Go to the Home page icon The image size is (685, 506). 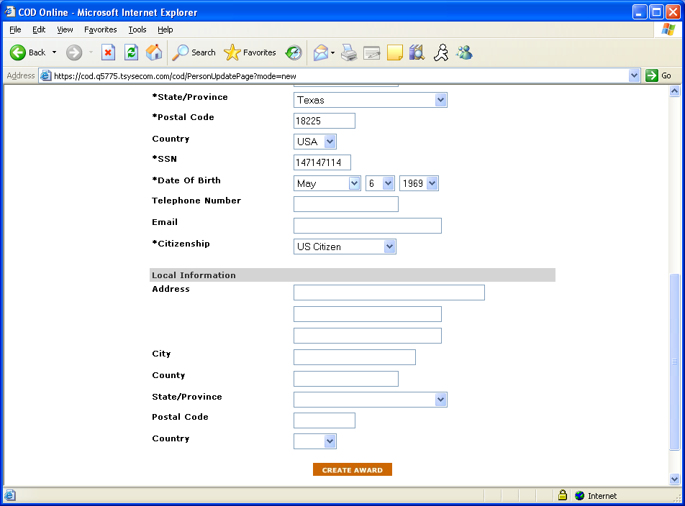pyautogui.click(x=154, y=52)
